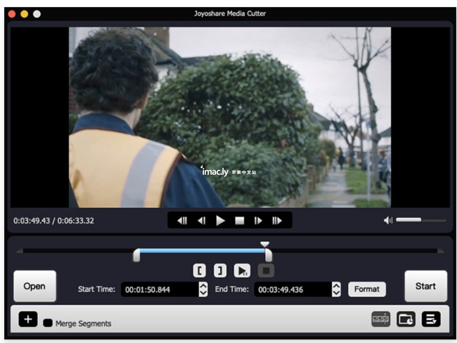The width and height of the screenshot is (457, 343).
Task: Increase Start Time using stepper up arrow
Action: click(203, 286)
